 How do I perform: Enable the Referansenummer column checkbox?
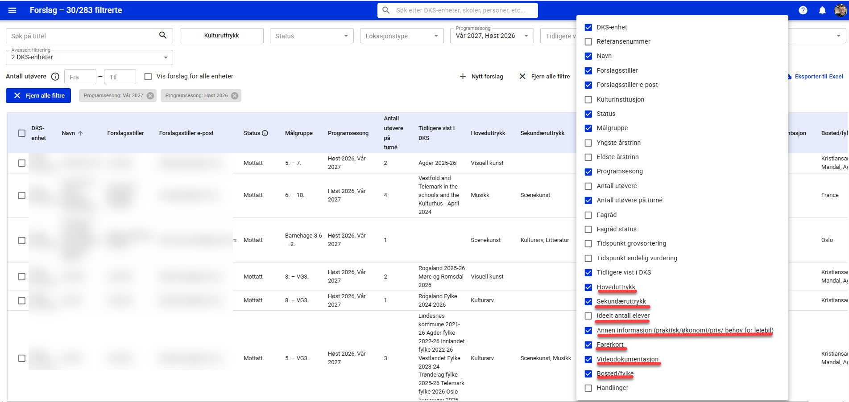pyautogui.click(x=588, y=41)
